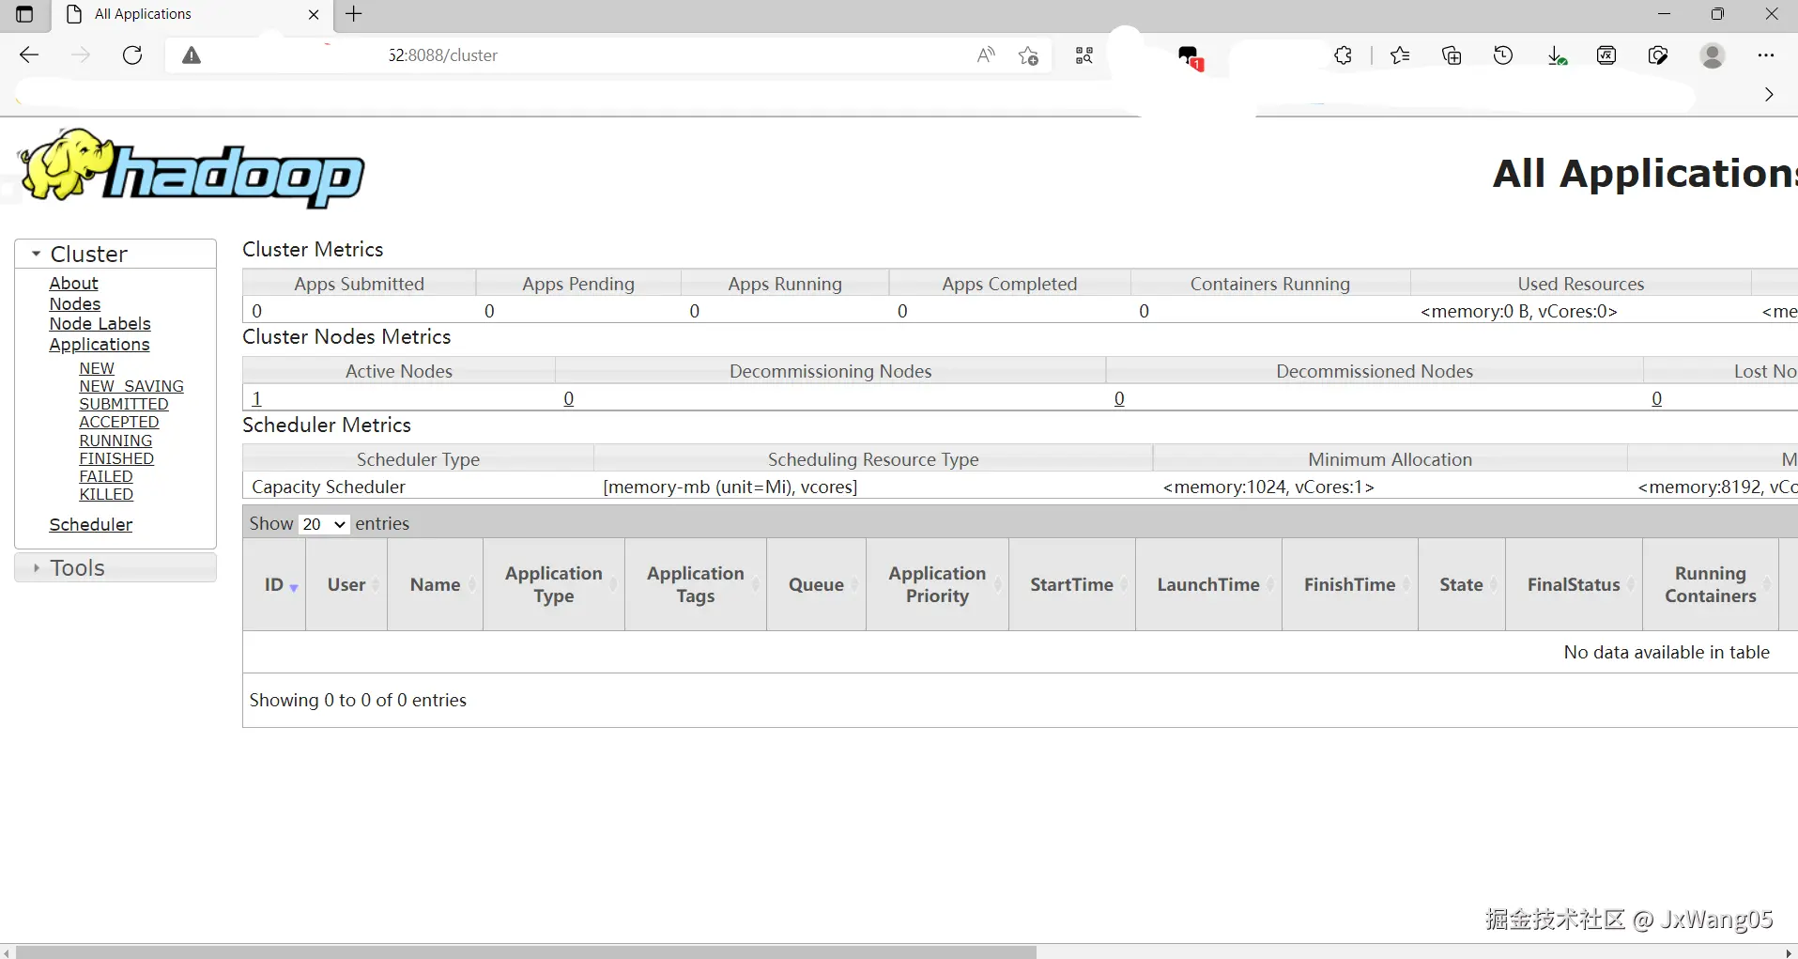Sort table by ID column
Viewport: 1798px width, 959px height.
pyautogui.click(x=274, y=584)
